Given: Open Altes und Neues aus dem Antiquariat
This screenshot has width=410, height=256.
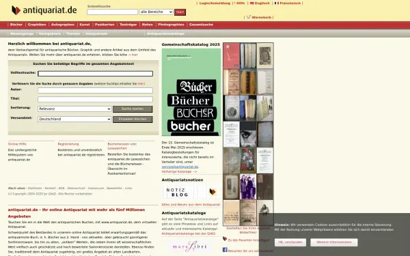Looking at the screenshot, I should point(191,205).
